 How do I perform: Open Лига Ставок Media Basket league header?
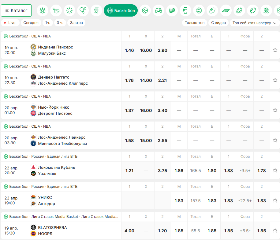click(64, 217)
